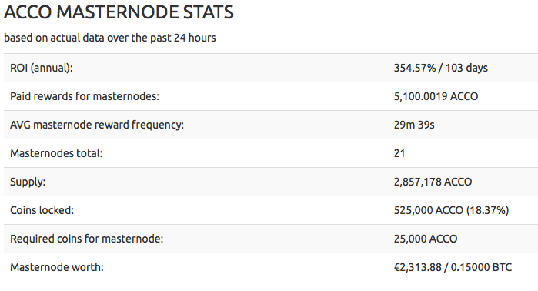Select the €2,313.88 / 0.15000 BTC value
The width and height of the screenshot is (538, 291).
[x=453, y=267]
